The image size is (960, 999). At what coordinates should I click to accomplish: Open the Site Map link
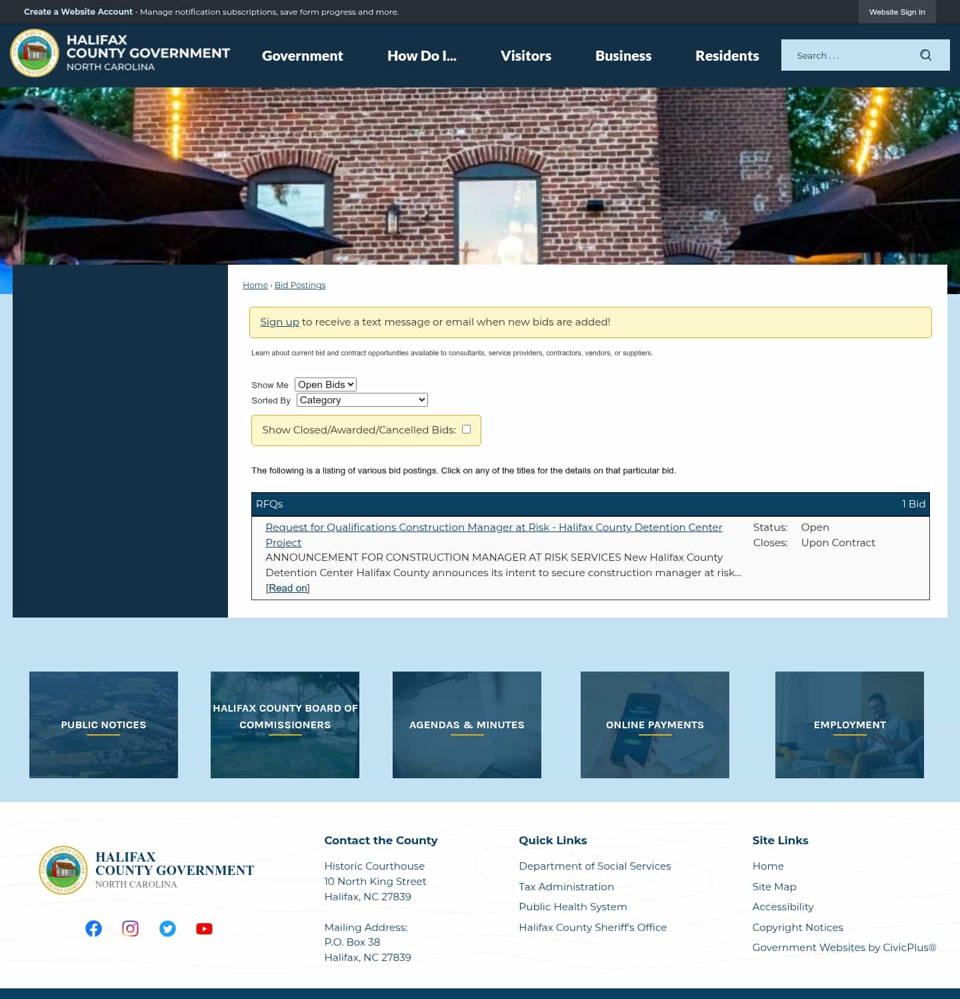coord(774,886)
